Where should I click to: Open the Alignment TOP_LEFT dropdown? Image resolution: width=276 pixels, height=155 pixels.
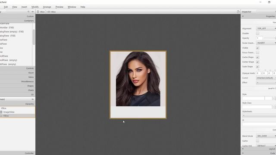tap(266, 28)
